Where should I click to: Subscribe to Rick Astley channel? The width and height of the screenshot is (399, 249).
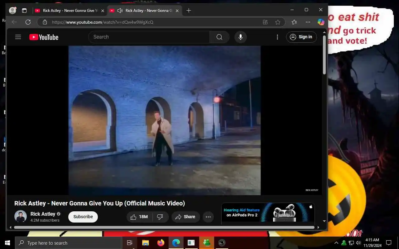pyautogui.click(x=83, y=217)
